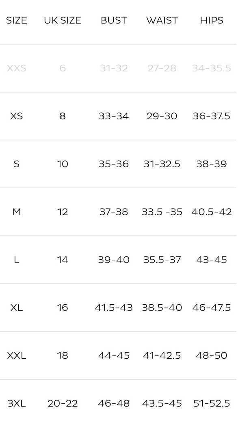Choose the XS size label
238x422 pixels.
coord(17,116)
